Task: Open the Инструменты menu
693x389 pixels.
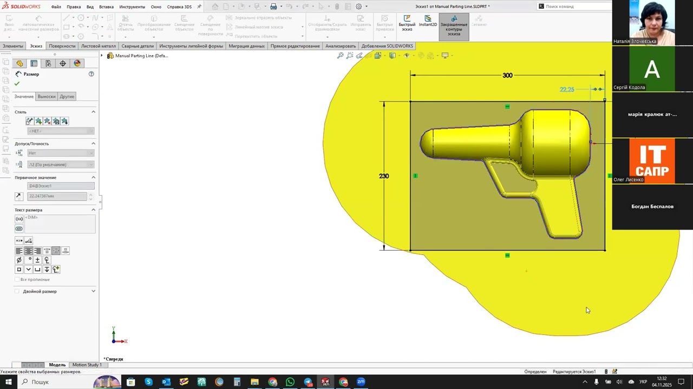Action: pyautogui.click(x=132, y=6)
